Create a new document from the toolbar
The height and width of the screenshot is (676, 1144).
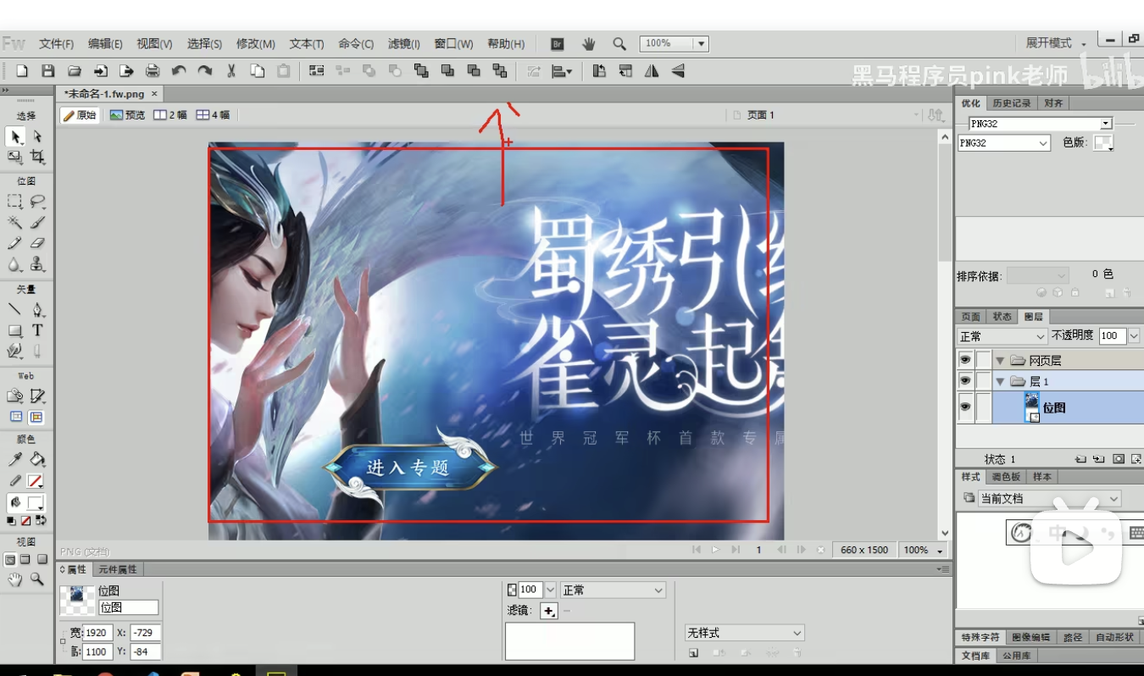coord(23,71)
